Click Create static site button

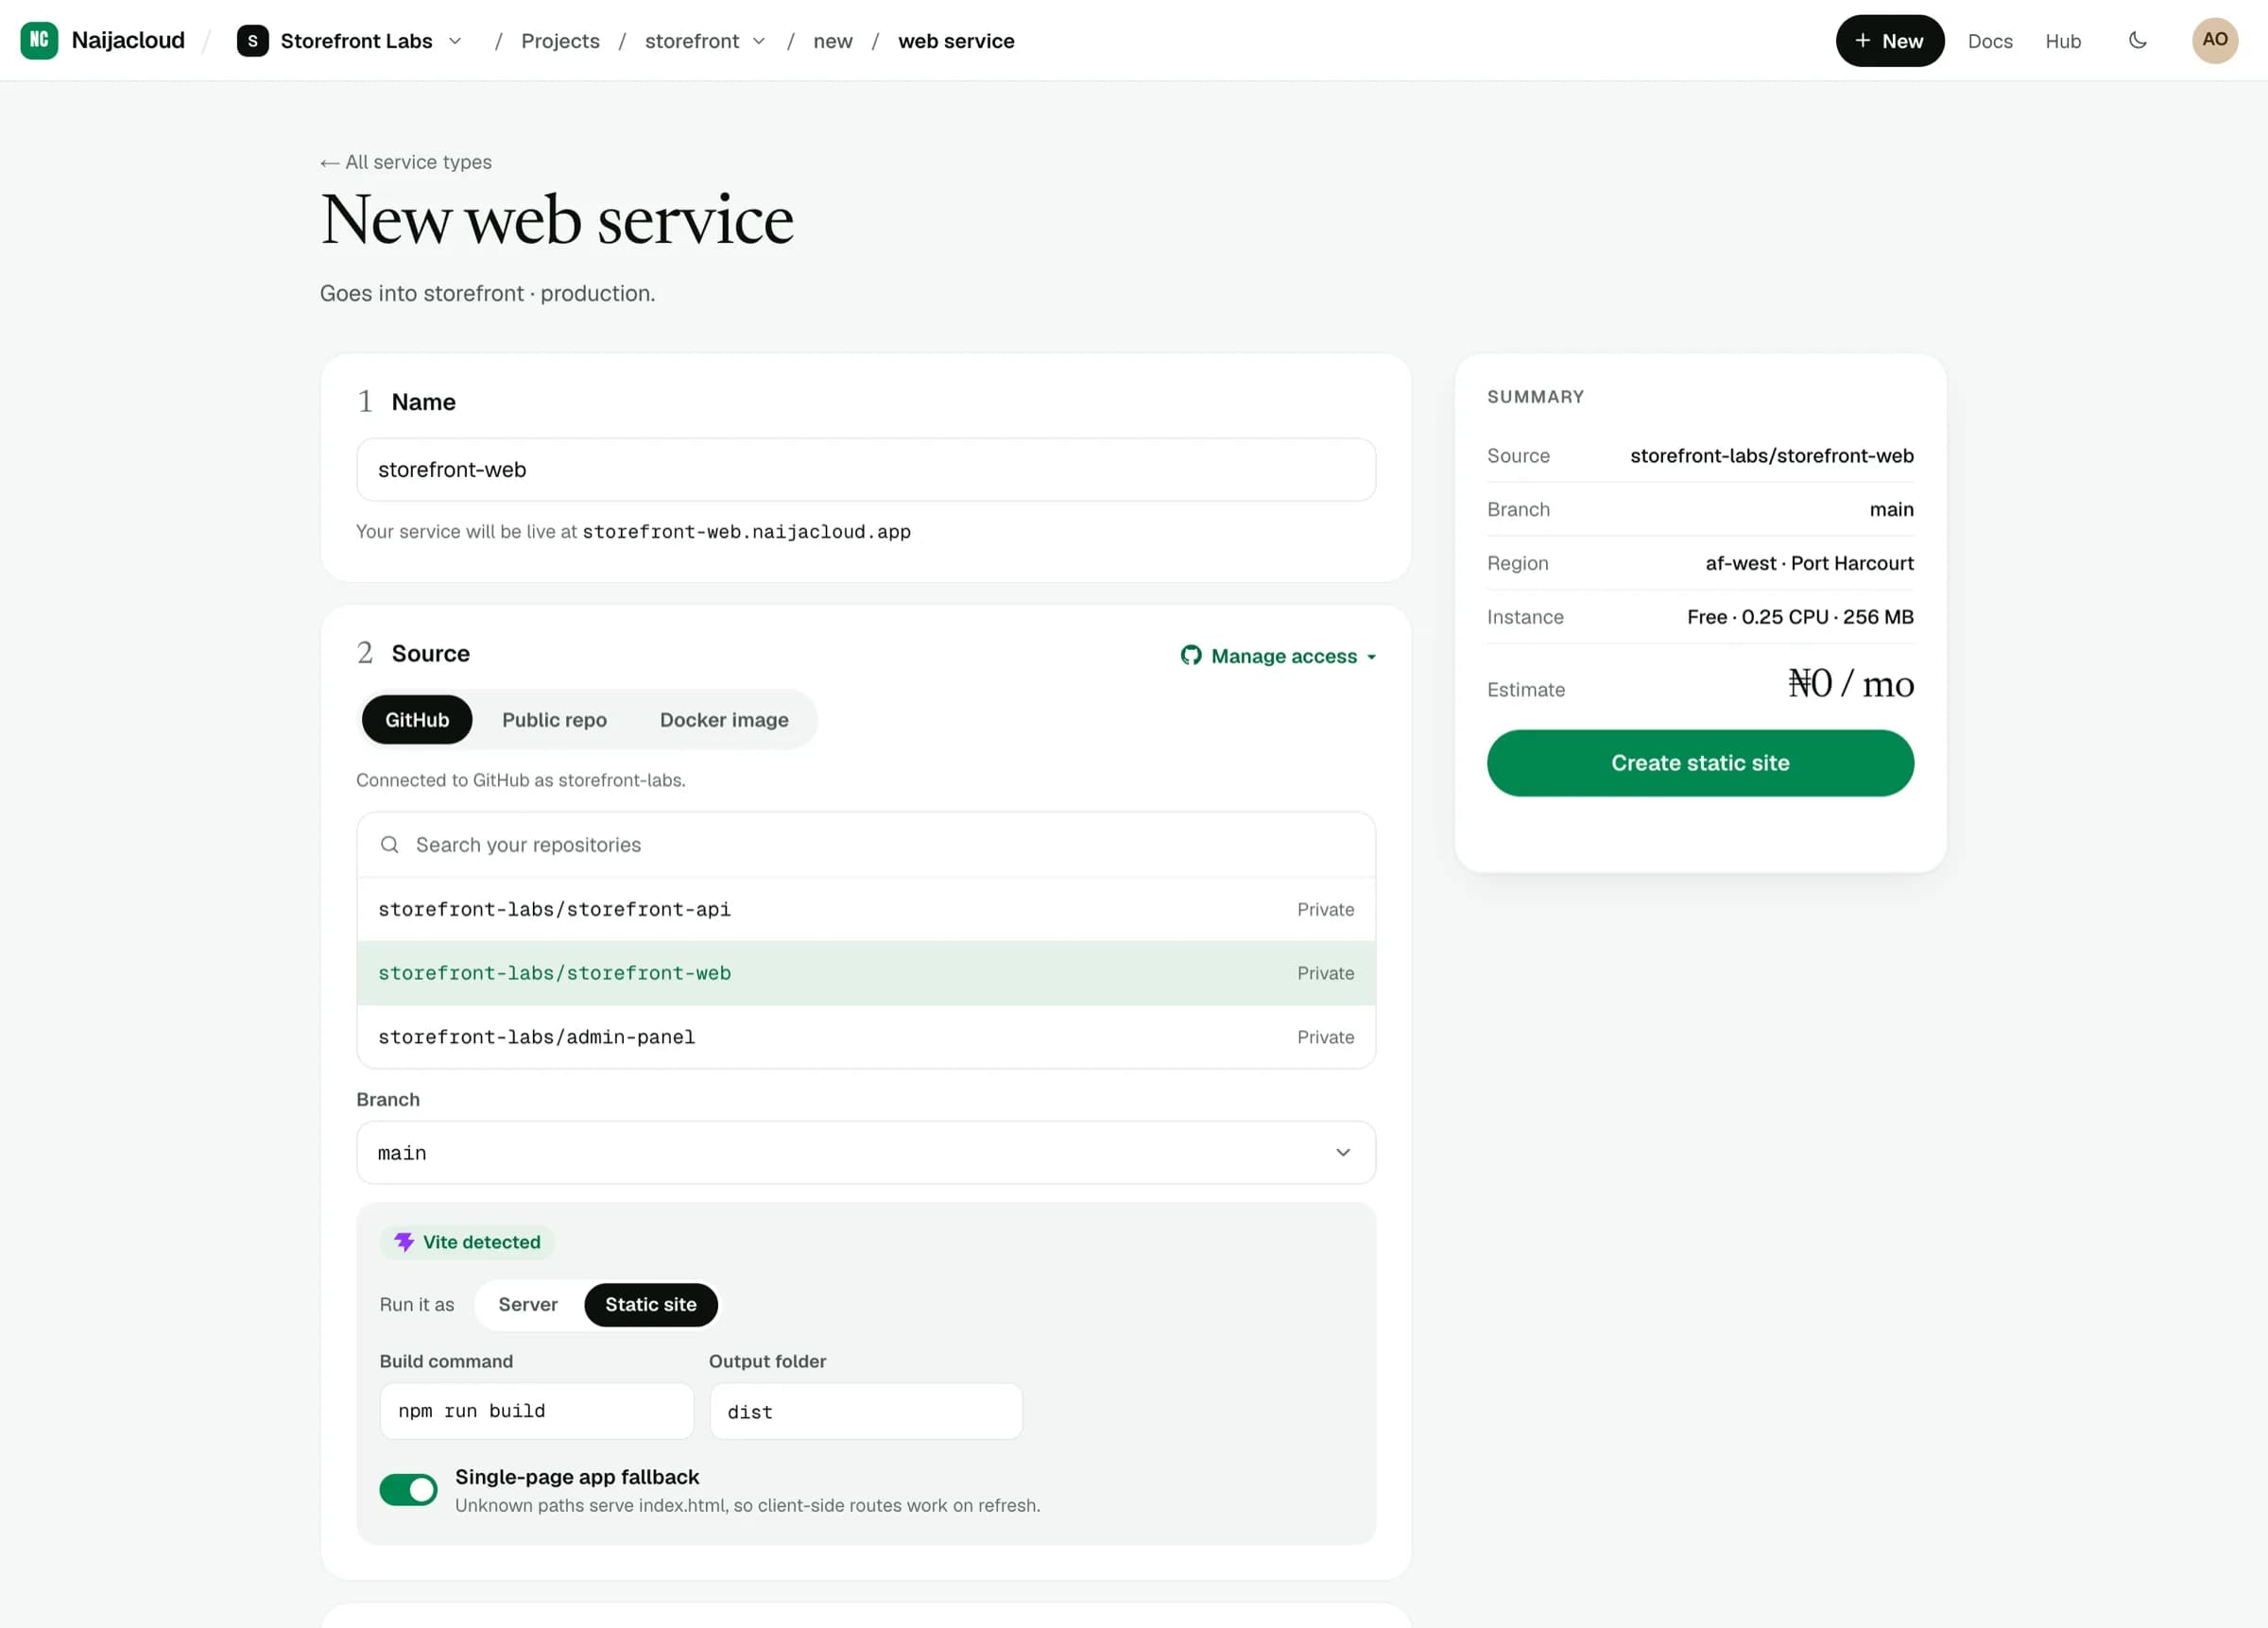[x=1699, y=762]
